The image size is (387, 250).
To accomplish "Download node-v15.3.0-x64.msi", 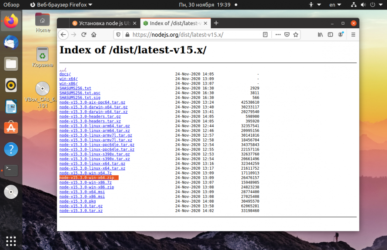I will click(82, 192).
